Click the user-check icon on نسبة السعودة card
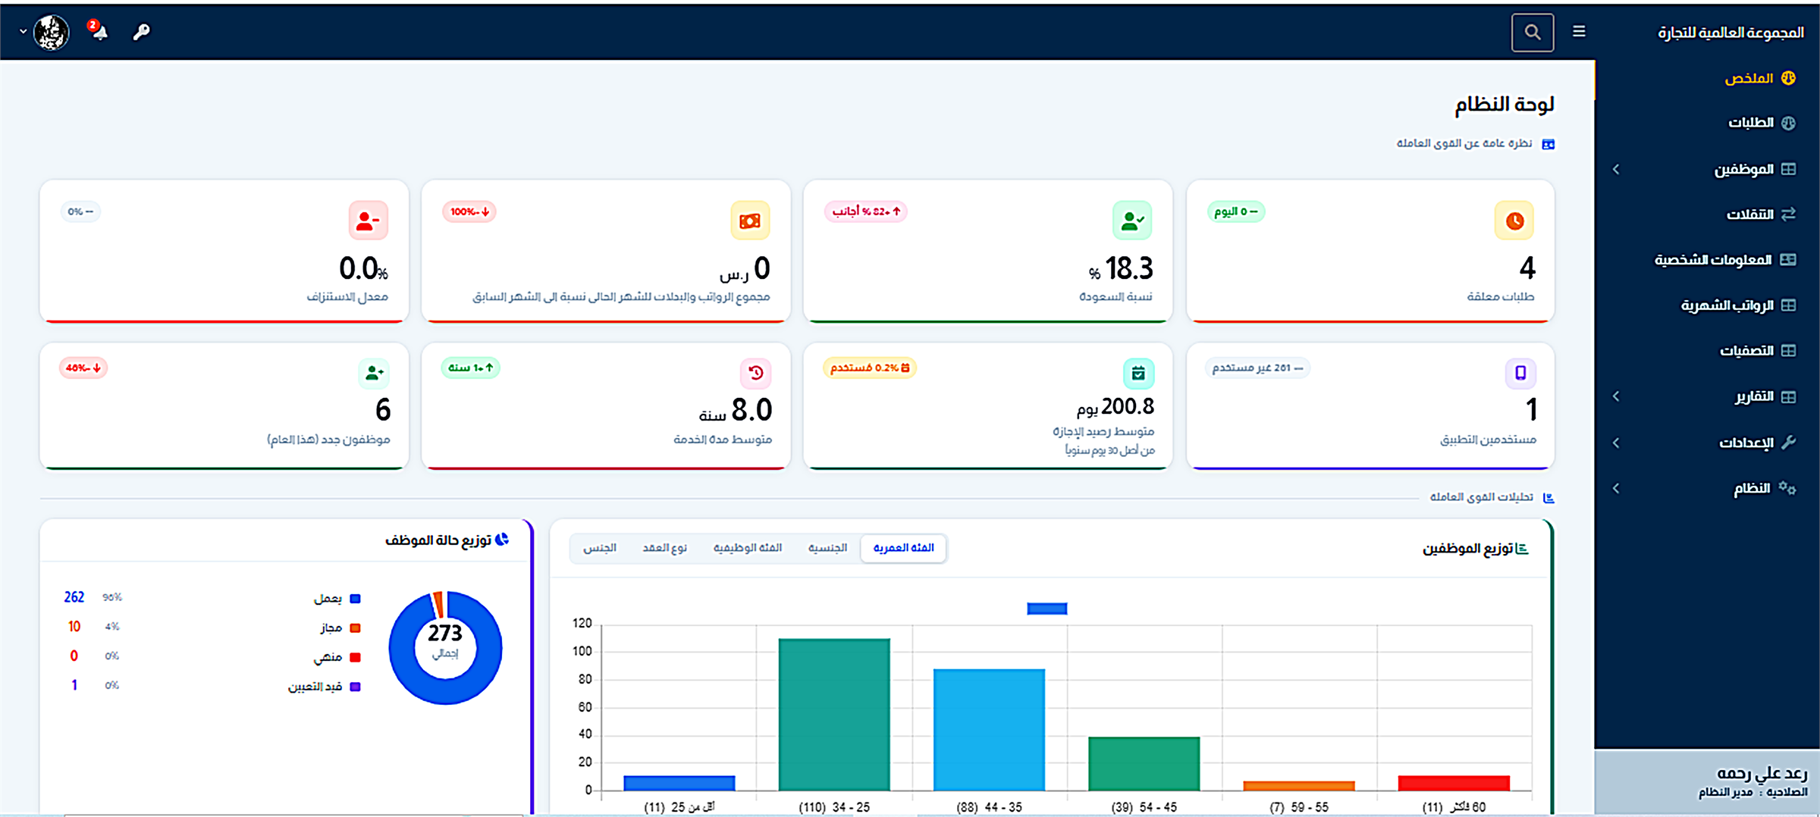 (1132, 221)
